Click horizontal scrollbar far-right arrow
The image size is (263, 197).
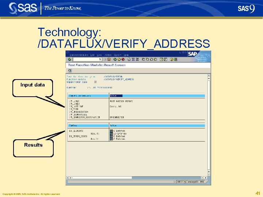click(x=206, y=178)
